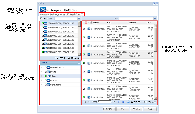195x114 pixels.
Task: Click mailbox icon for 20110318-003
Action: (x=45, y=36)
